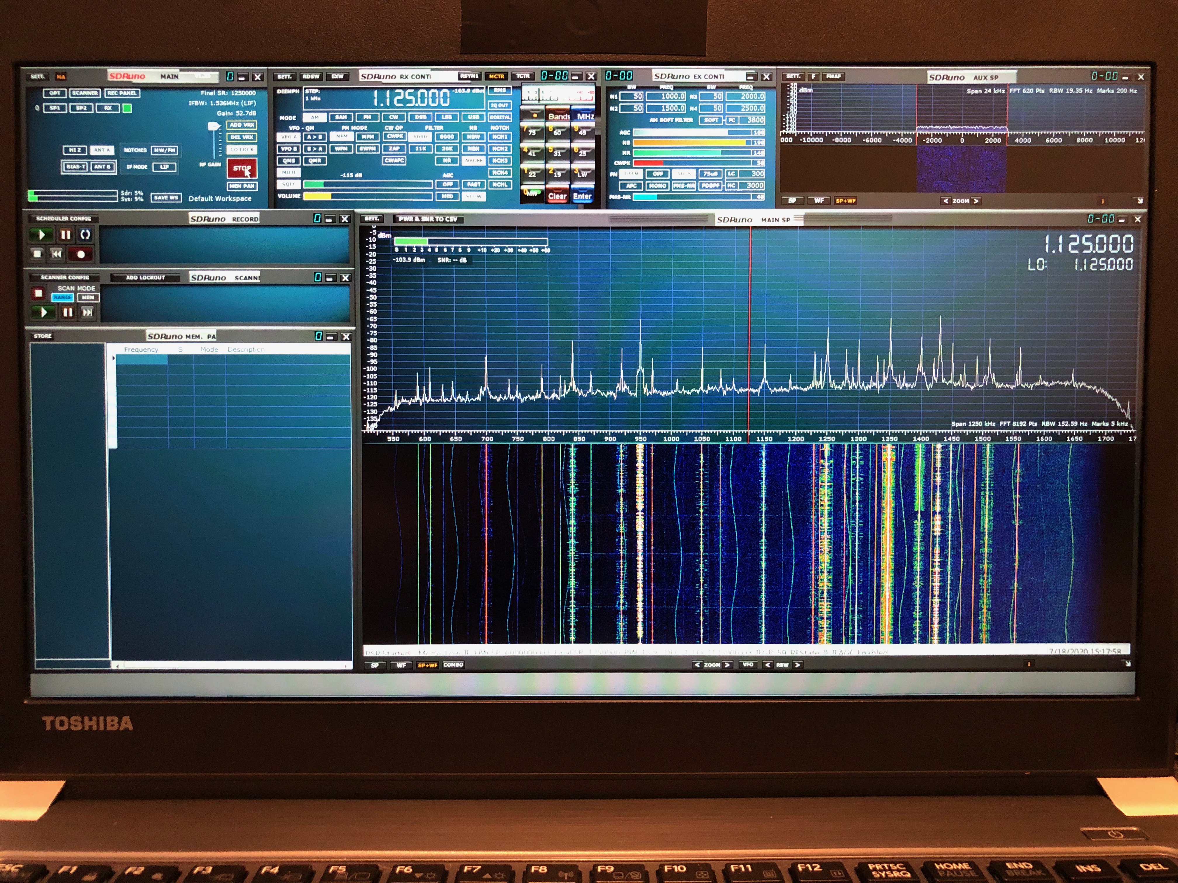Screen dimensions: 1178x883
Task: Expand the memory panel row arrow
Action: click(x=113, y=358)
